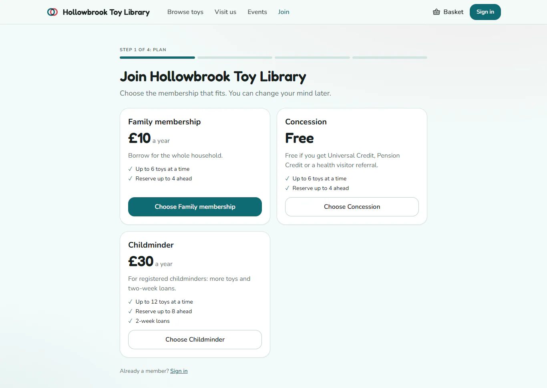
Task: Click 'Choose the membership that fits' subtitle
Action: pyautogui.click(x=225, y=93)
